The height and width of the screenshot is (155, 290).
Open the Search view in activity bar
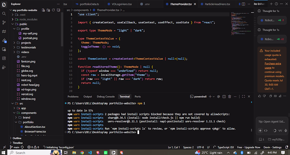[x=4, y=13]
